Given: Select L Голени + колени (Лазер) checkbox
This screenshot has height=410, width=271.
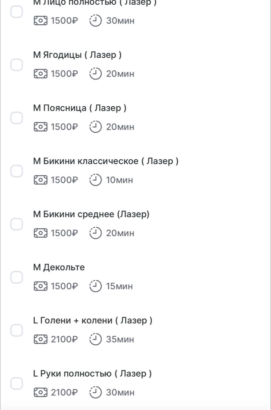Looking at the screenshot, I should tap(17, 330).
